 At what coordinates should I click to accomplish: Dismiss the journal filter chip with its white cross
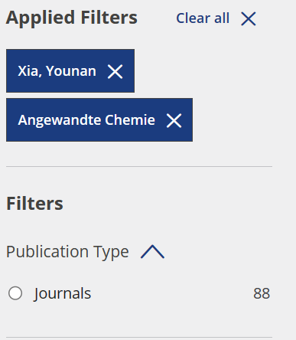174,120
